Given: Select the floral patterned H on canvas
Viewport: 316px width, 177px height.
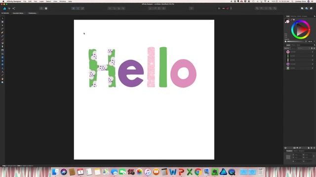Looking at the screenshot, I should (102, 68).
